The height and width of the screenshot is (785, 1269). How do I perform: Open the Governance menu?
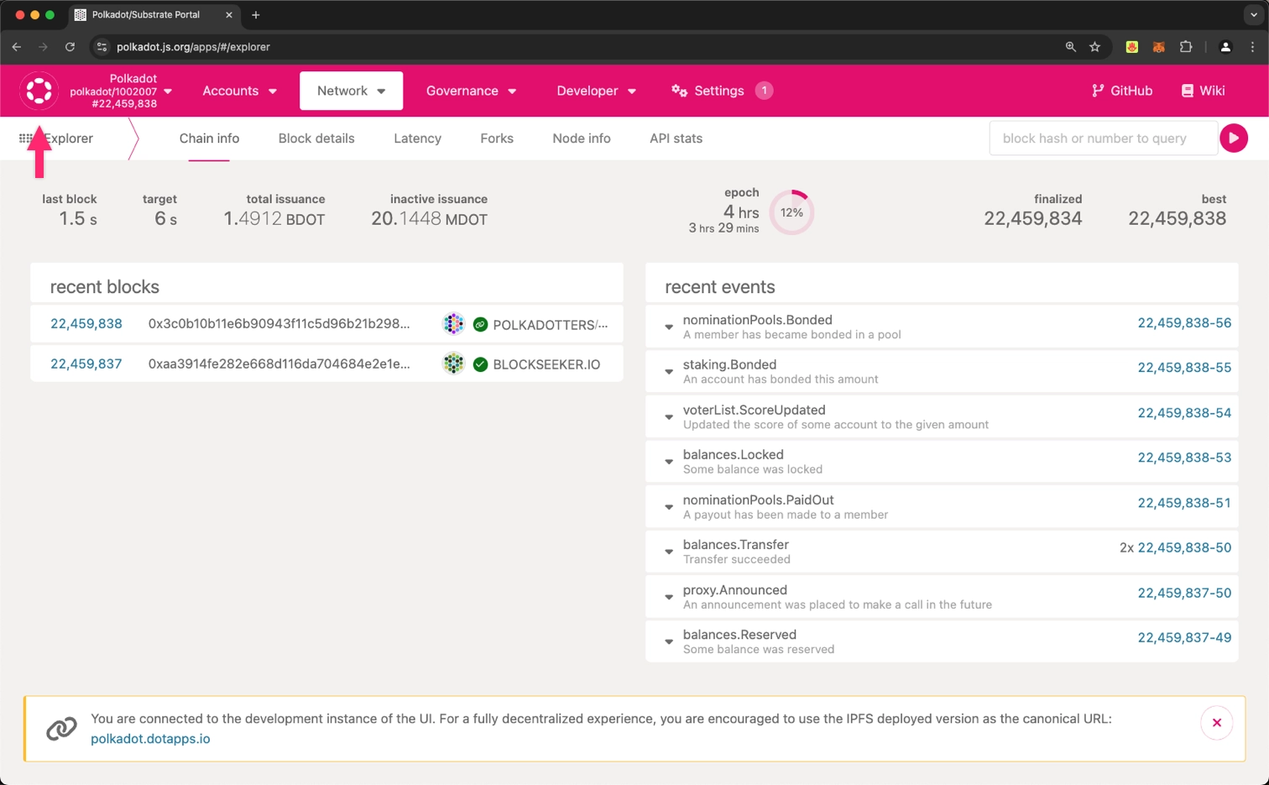(471, 91)
